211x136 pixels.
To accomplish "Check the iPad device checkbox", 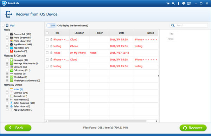I will point(3,25).
